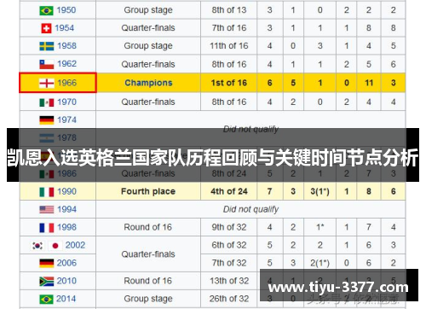The image size is (426, 309).
Task: Click the Italy flag next to 1990
Action: click(x=47, y=192)
